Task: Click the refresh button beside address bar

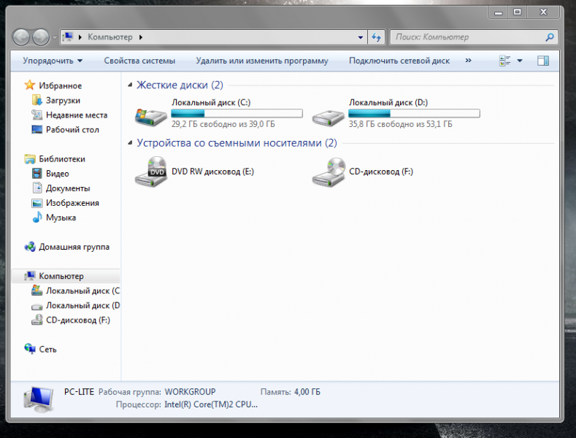Action: pos(377,36)
